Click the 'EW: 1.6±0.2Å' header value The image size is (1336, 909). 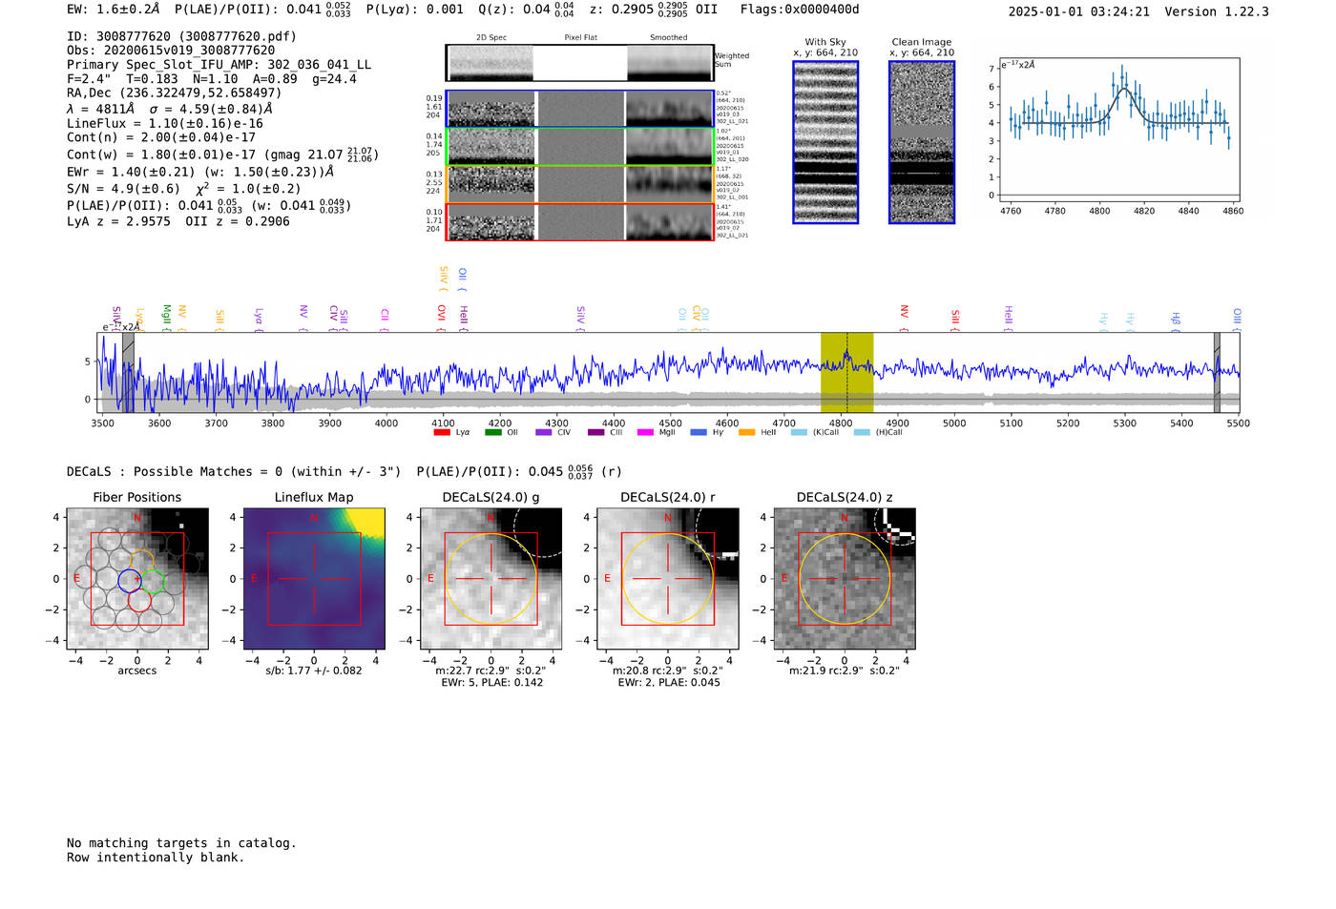click(x=114, y=10)
